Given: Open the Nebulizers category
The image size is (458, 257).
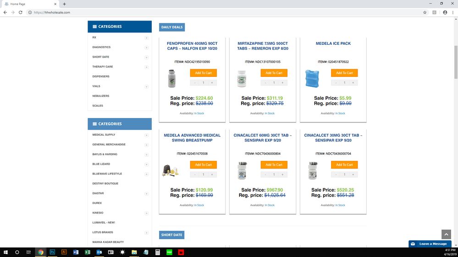Looking at the screenshot, I should (101, 96).
